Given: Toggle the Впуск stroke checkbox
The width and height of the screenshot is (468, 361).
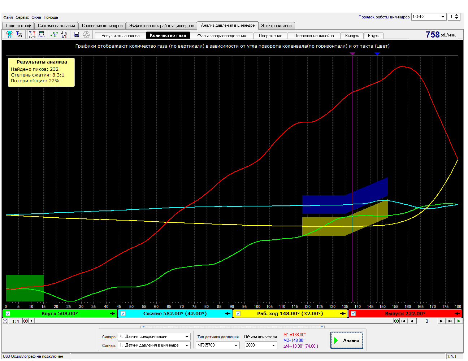Looking at the screenshot, I should [x=8, y=314].
